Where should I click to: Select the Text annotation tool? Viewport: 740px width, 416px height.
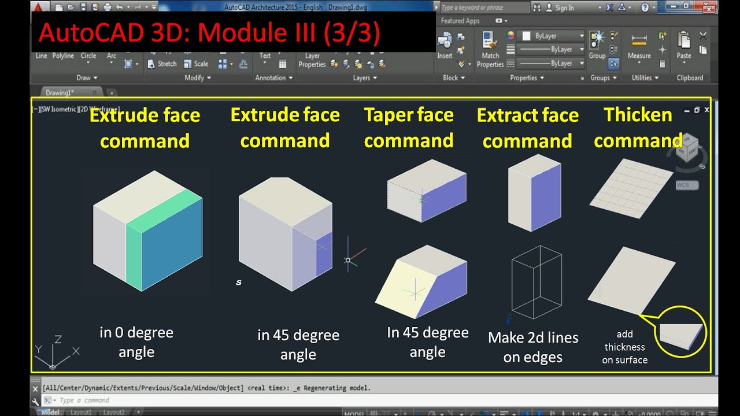[265, 56]
